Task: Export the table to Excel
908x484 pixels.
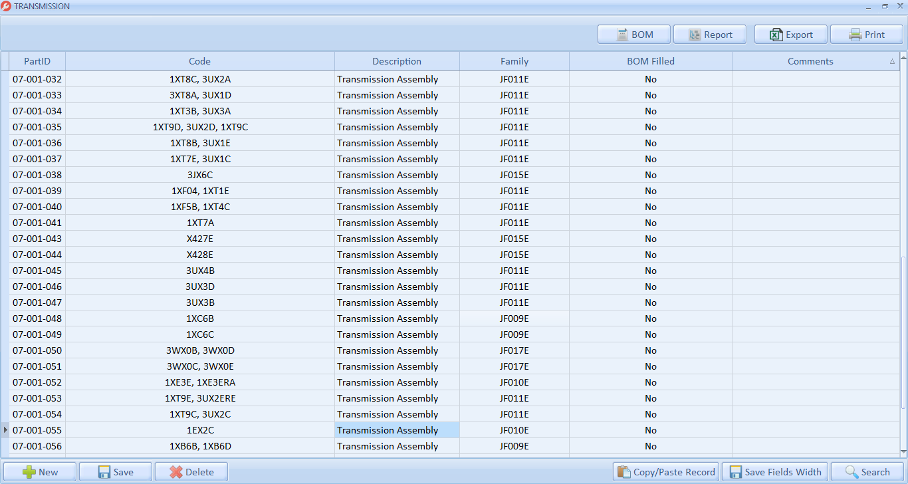Action: click(x=791, y=35)
